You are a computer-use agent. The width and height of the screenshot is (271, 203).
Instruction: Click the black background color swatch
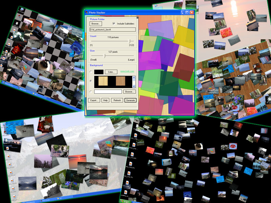[99, 72]
